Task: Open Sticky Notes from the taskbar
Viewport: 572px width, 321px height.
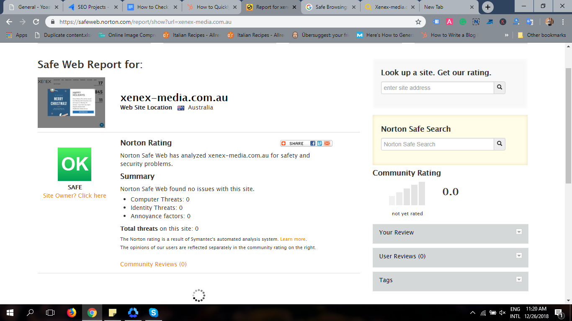Action: 113,313
